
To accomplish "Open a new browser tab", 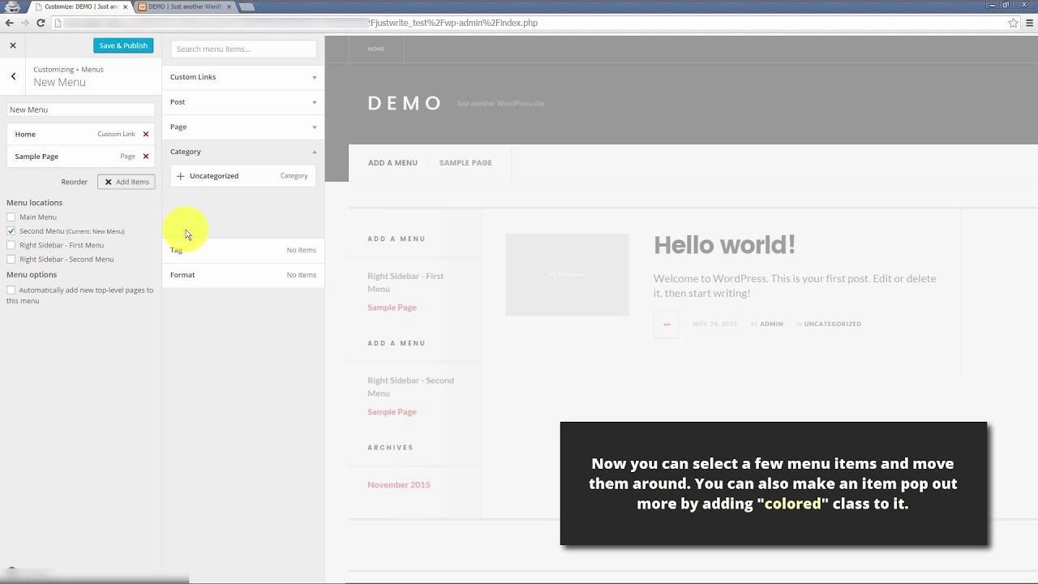I will tap(247, 6).
